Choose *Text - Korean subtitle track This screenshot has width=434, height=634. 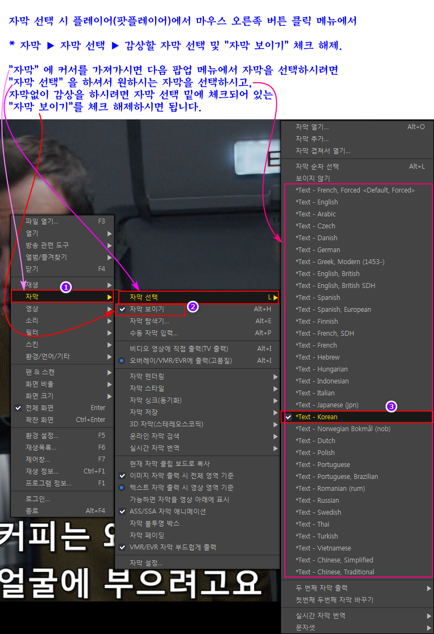point(357,417)
